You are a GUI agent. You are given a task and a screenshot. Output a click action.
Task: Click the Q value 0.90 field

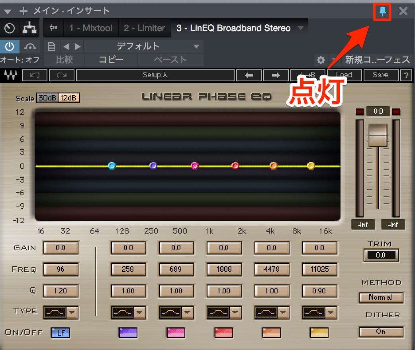click(x=319, y=291)
